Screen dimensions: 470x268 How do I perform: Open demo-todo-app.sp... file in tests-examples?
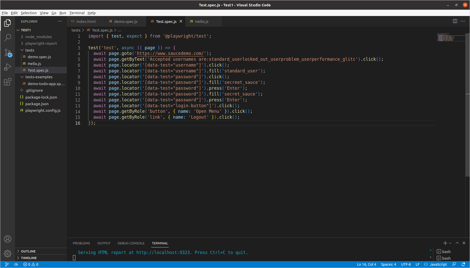tap(41, 84)
